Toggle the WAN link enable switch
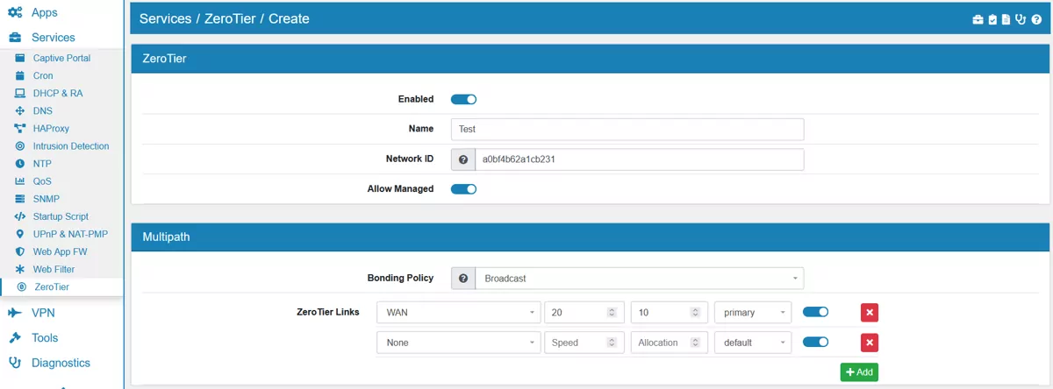Viewport: 1053px width, 389px height. [x=815, y=312]
